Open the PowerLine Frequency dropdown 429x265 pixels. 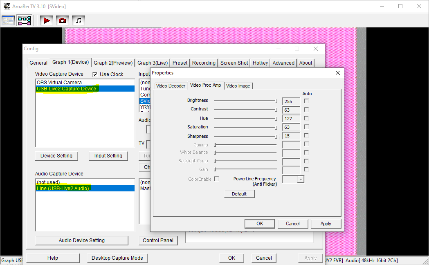coord(301,180)
